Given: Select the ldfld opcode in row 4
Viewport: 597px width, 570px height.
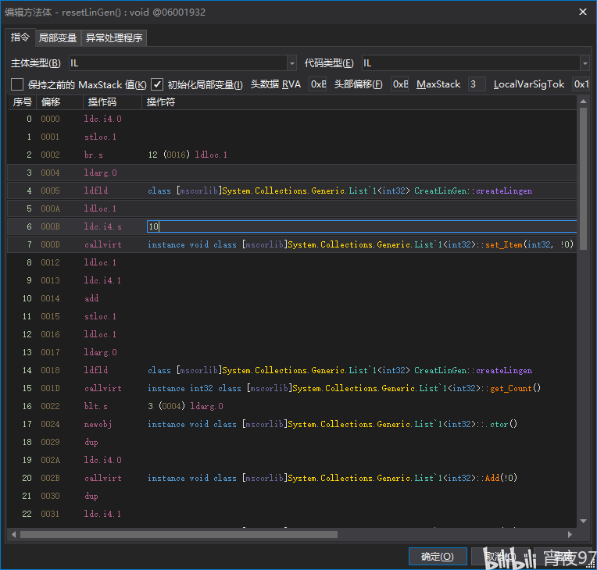Looking at the screenshot, I should (96, 191).
